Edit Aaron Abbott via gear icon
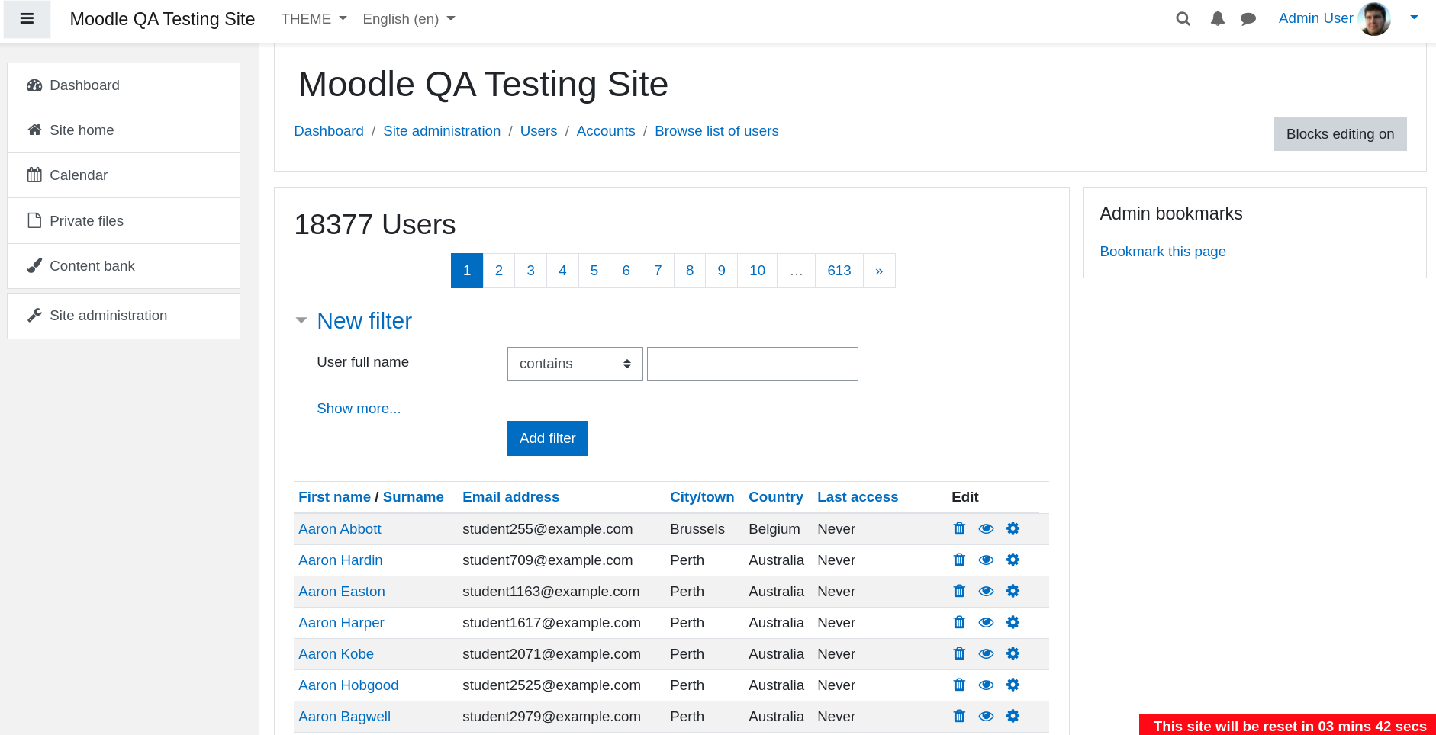Screen dimensions: 1436x735 pos(1013,528)
